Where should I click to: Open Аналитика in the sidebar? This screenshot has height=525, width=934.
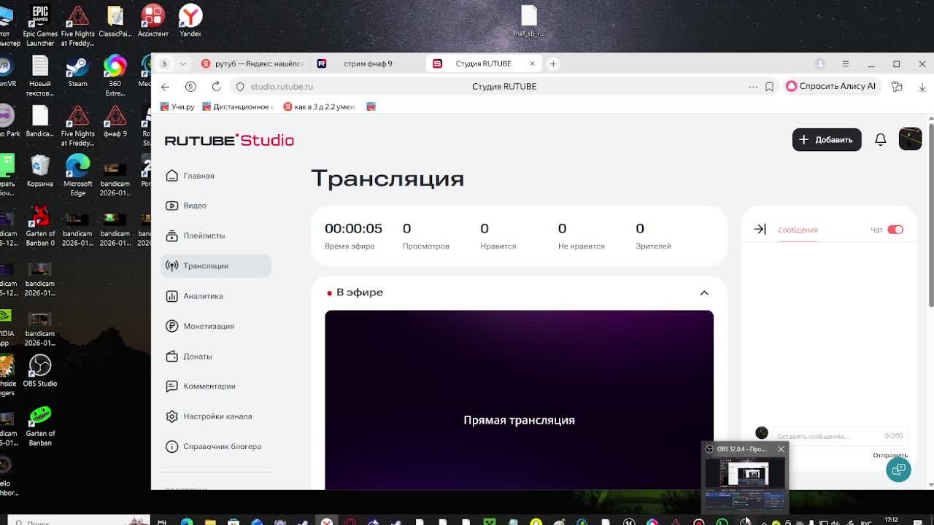[216, 296]
